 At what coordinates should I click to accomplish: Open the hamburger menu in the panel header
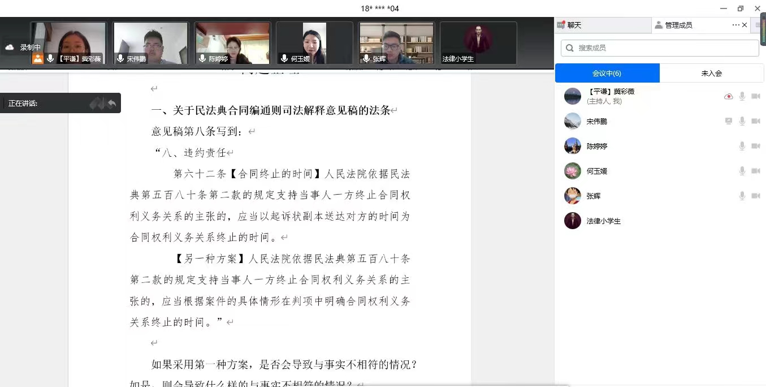coord(758,25)
